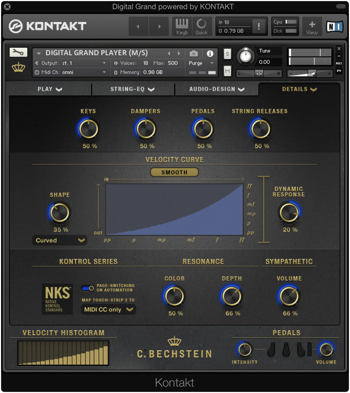Toggle the SMOOTH velocity curve button
350x393 pixels.
[x=174, y=172]
